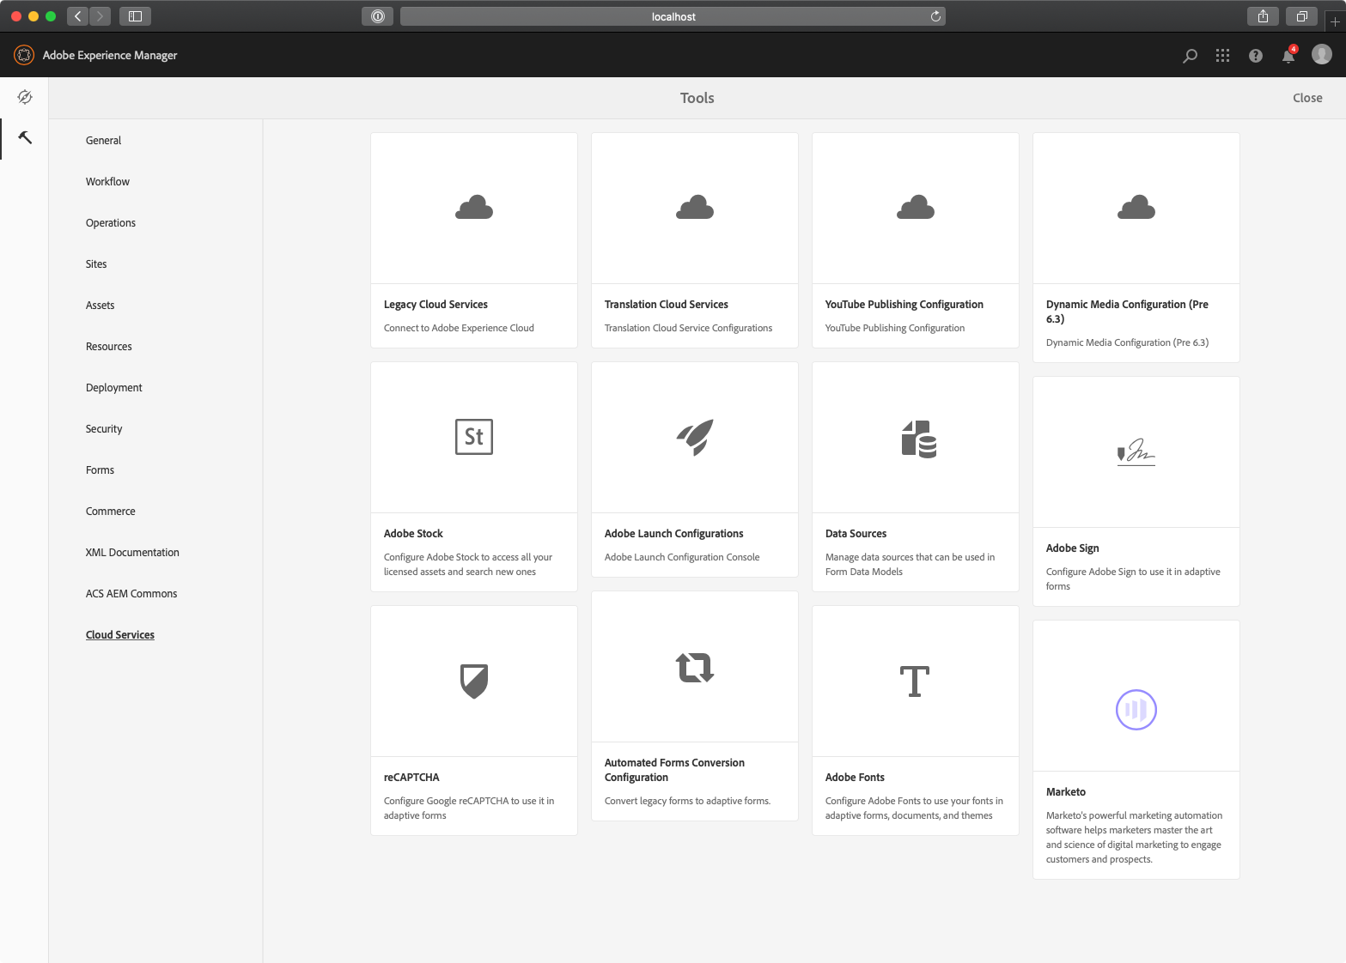Open a new Safari tab with plus
1346x963 pixels.
[x=1335, y=21]
